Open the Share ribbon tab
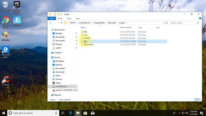Image resolution: width=206 pixels, height=116 pixels. click(69, 18)
